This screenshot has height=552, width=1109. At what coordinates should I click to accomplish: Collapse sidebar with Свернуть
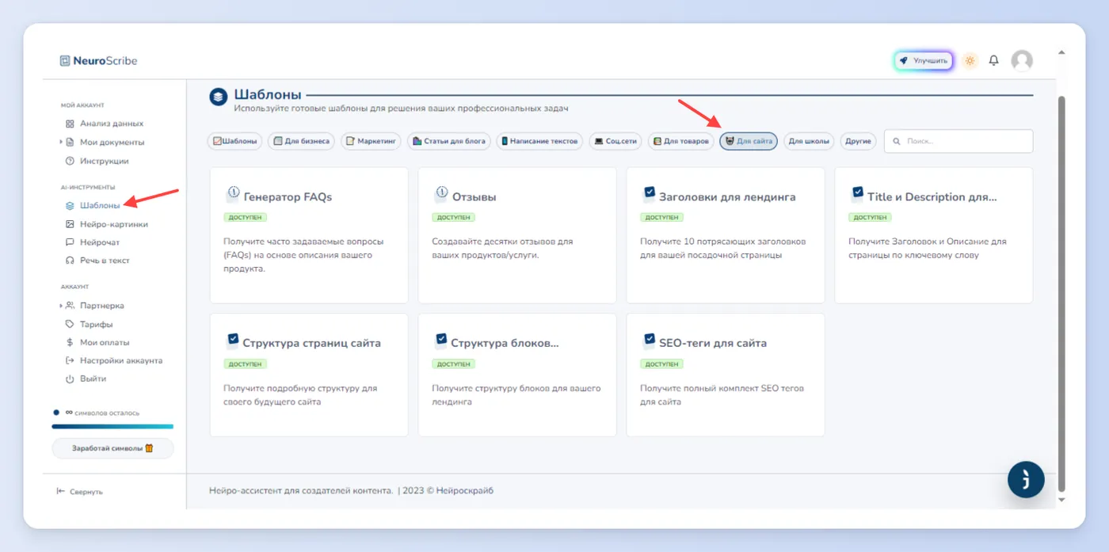point(80,492)
